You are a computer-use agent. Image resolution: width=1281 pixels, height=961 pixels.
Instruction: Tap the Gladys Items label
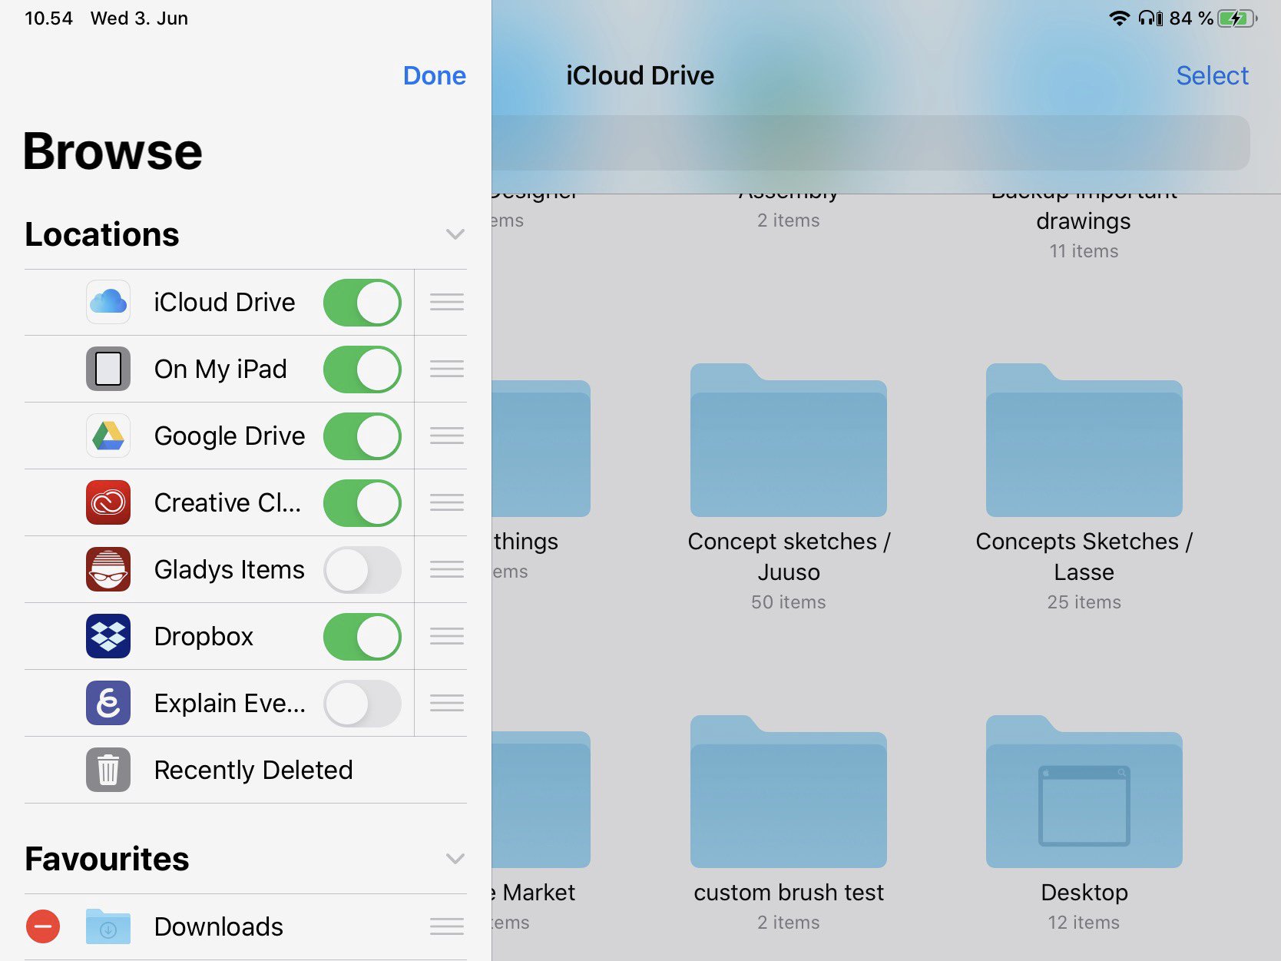pyautogui.click(x=230, y=569)
